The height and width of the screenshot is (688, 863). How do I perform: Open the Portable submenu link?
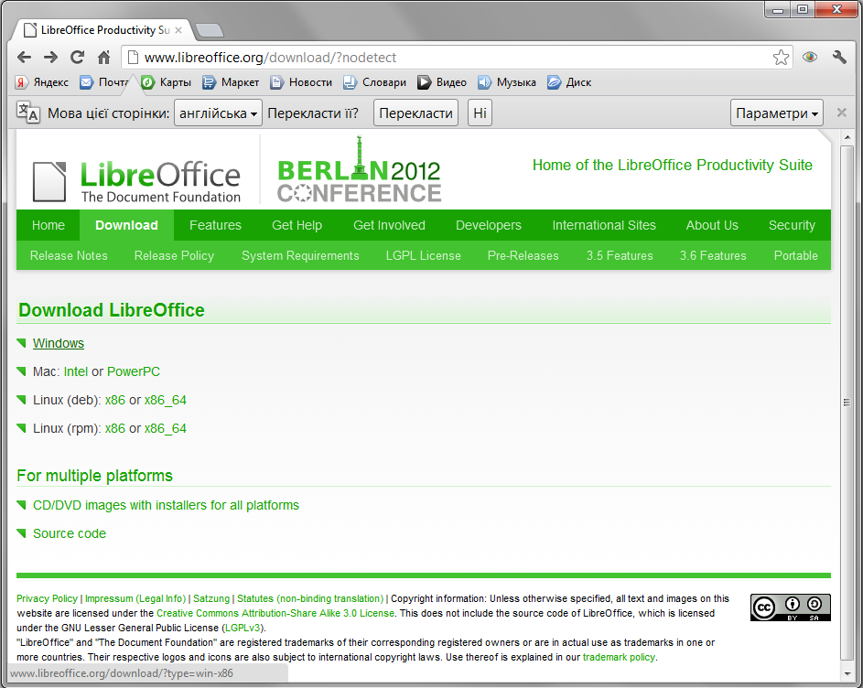pyautogui.click(x=795, y=255)
